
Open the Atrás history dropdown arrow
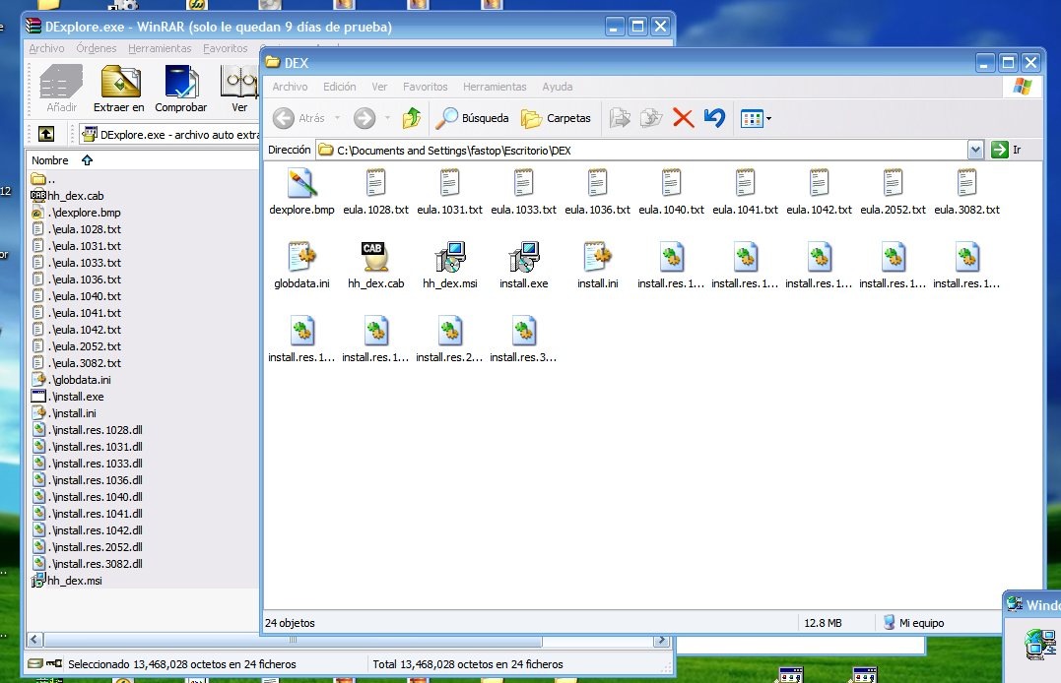[x=337, y=118]
